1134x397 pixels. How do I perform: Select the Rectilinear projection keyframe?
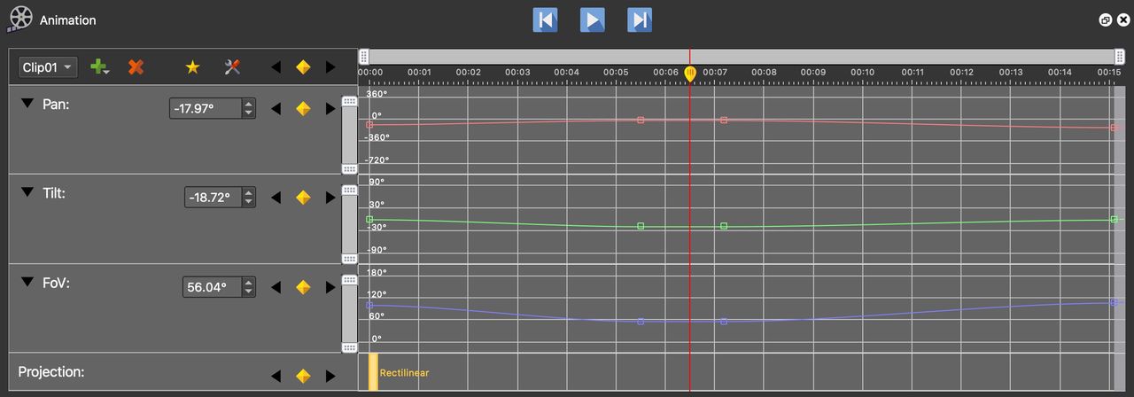pyautogui.click(x=373, y=371)
